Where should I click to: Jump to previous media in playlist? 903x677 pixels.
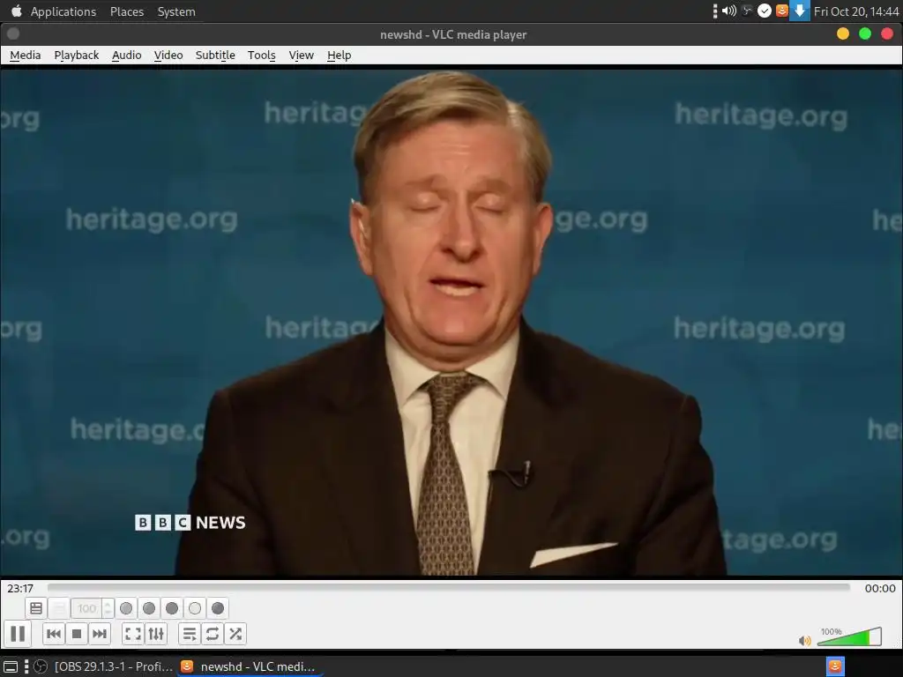[x=54, y=634]
